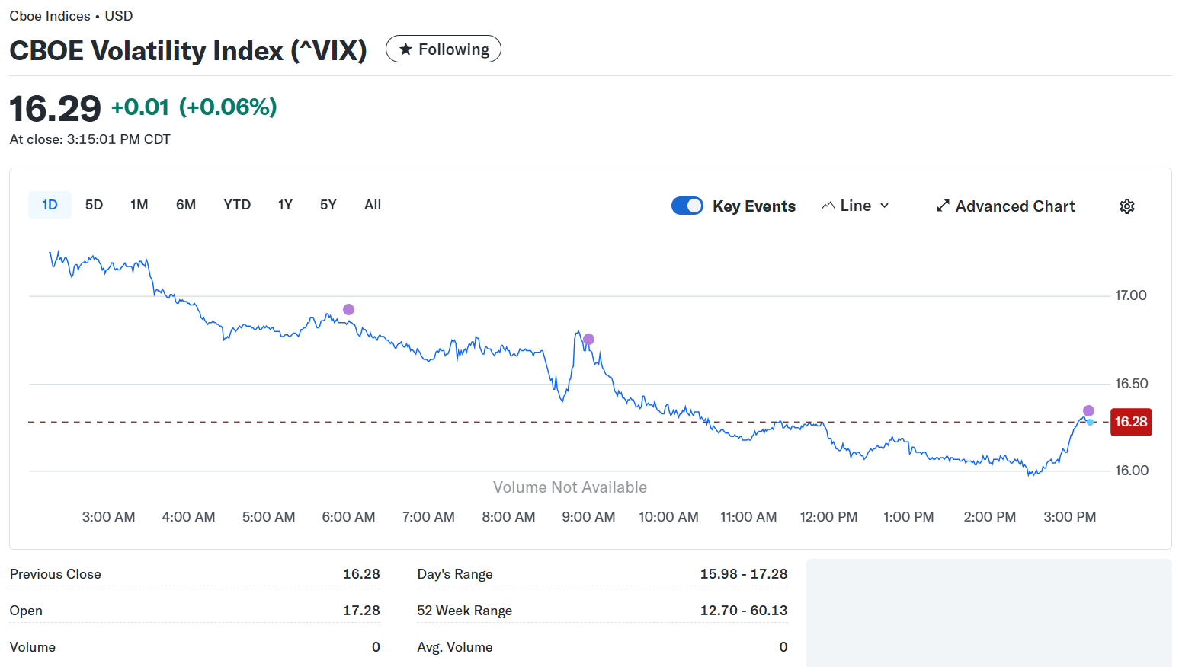The width and height of the screenshot is (1179, 667).
Task: Click the key event marker near 3:00 PM
Action: [x=1088, y=411]
